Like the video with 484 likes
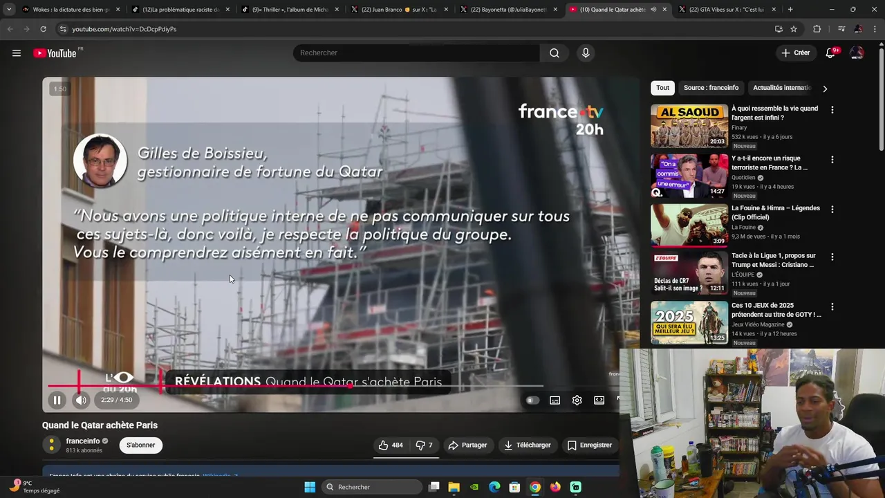 pos(391,445)
